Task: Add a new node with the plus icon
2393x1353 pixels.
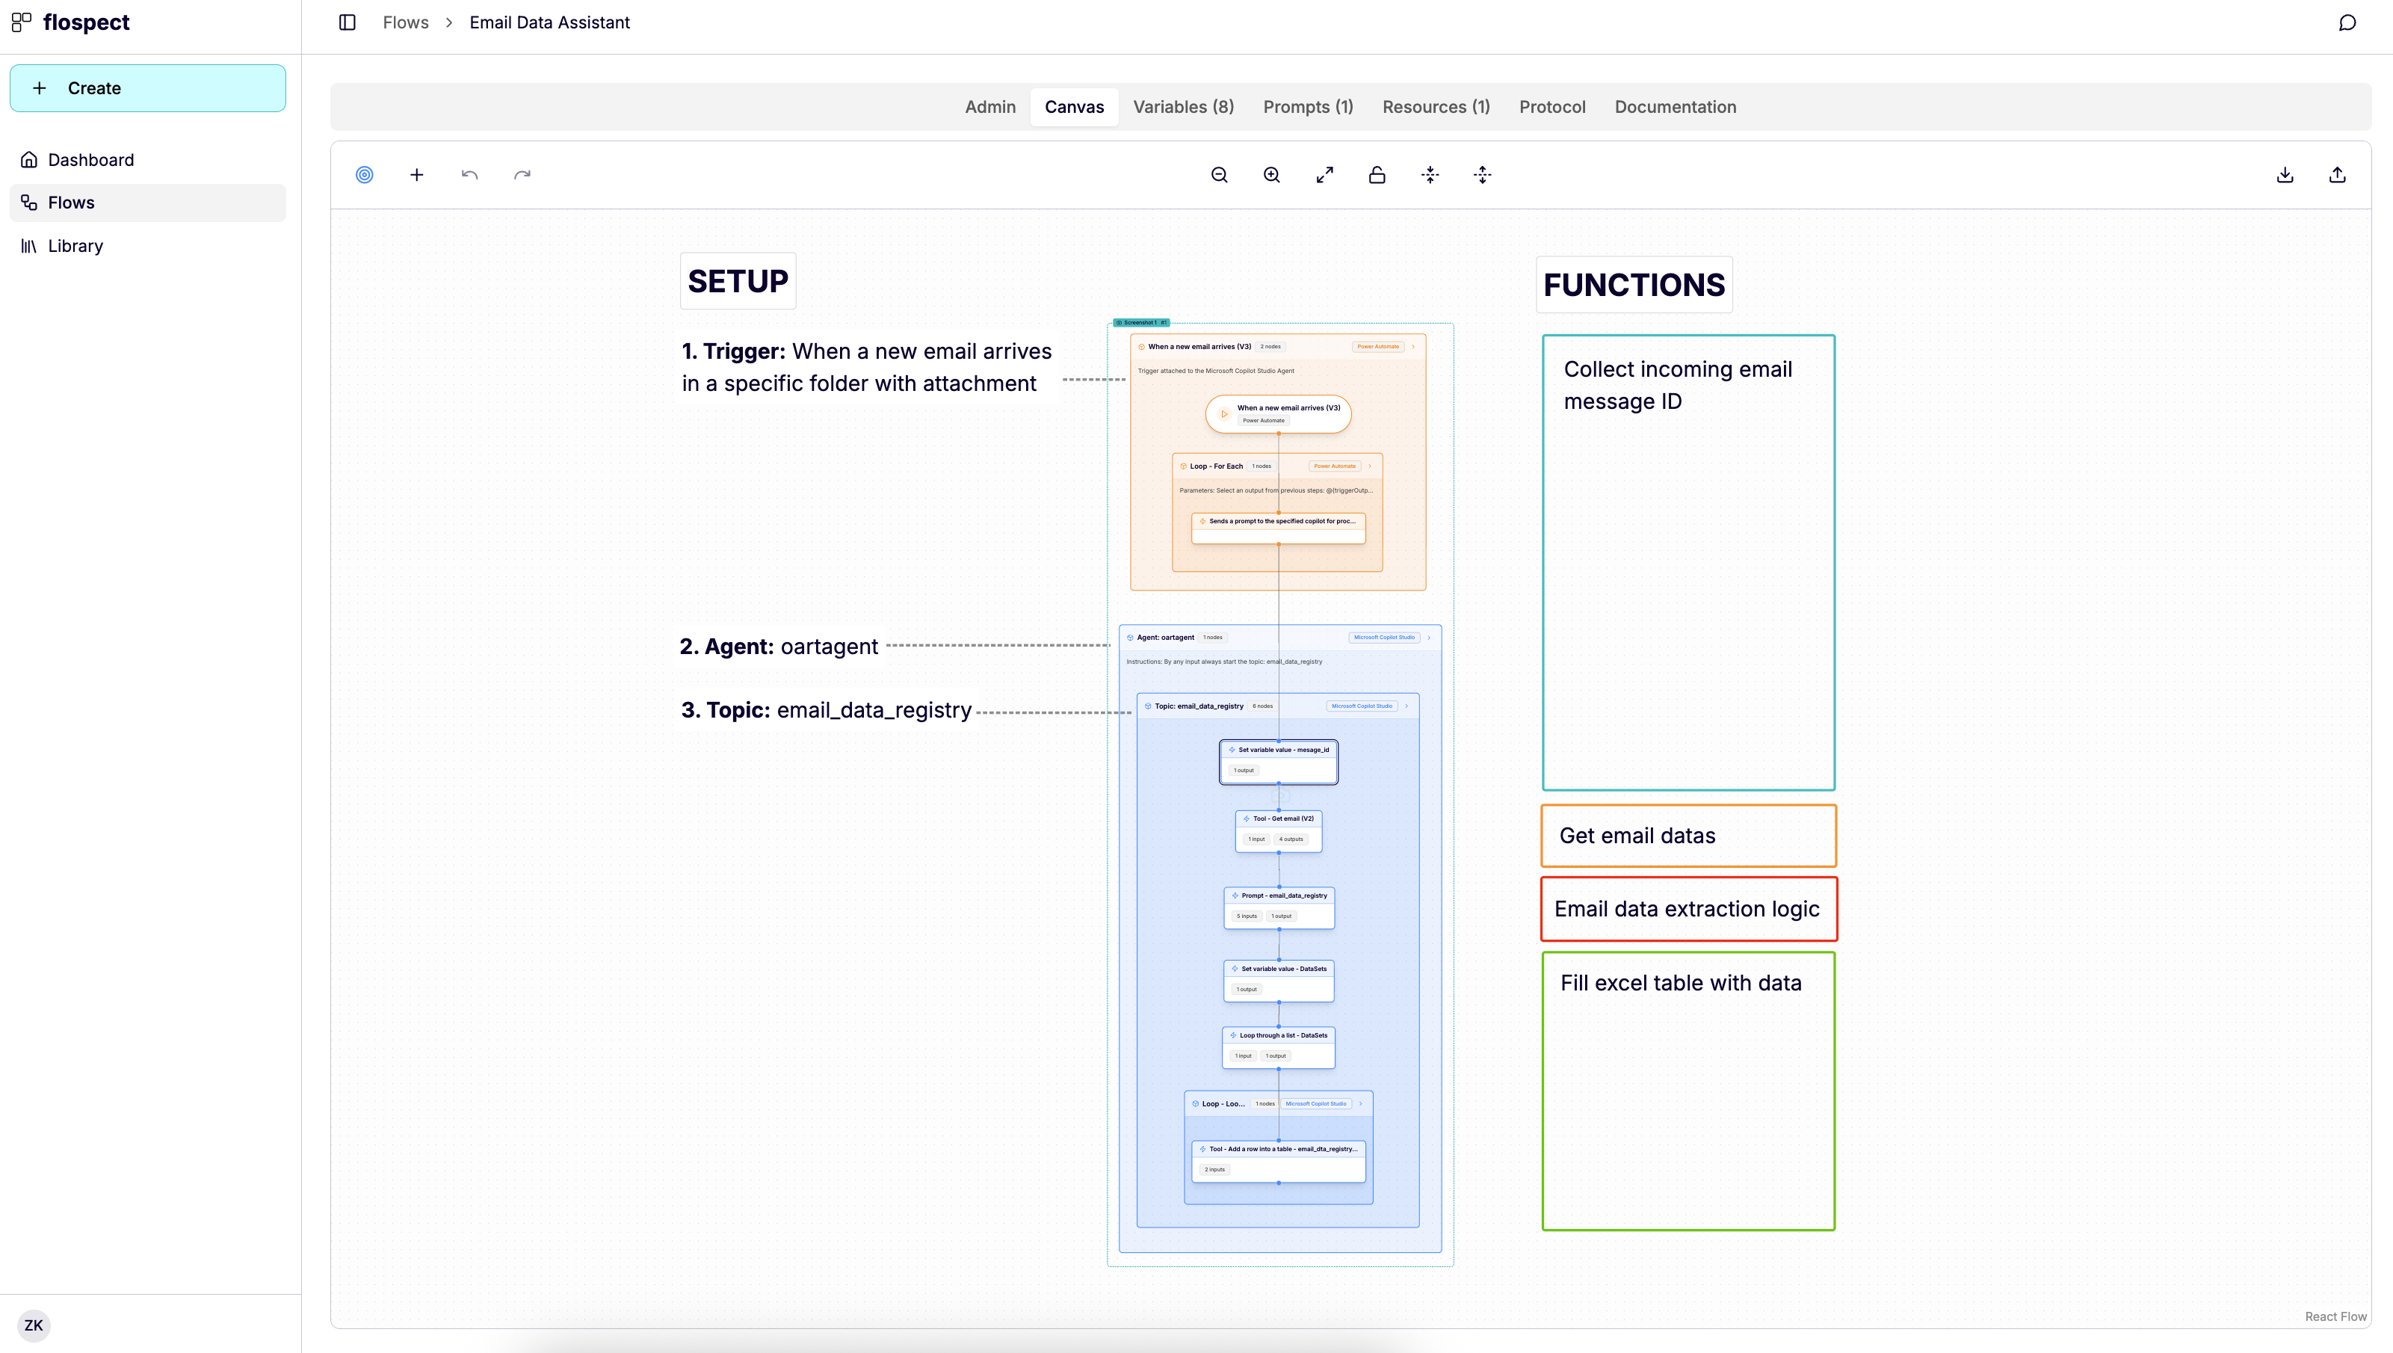Action: tap(416, 175)
